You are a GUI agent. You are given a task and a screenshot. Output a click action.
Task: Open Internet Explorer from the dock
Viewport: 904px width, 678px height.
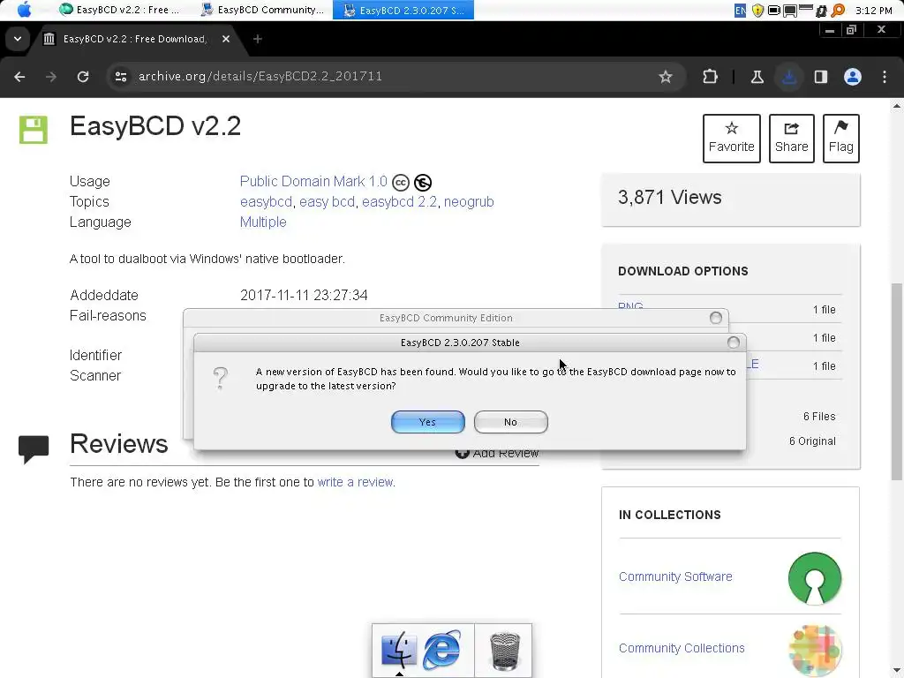(441, 651)
